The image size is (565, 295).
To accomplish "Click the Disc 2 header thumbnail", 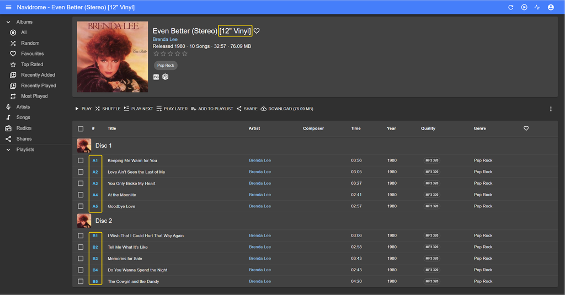I will (x=84, y=221).
